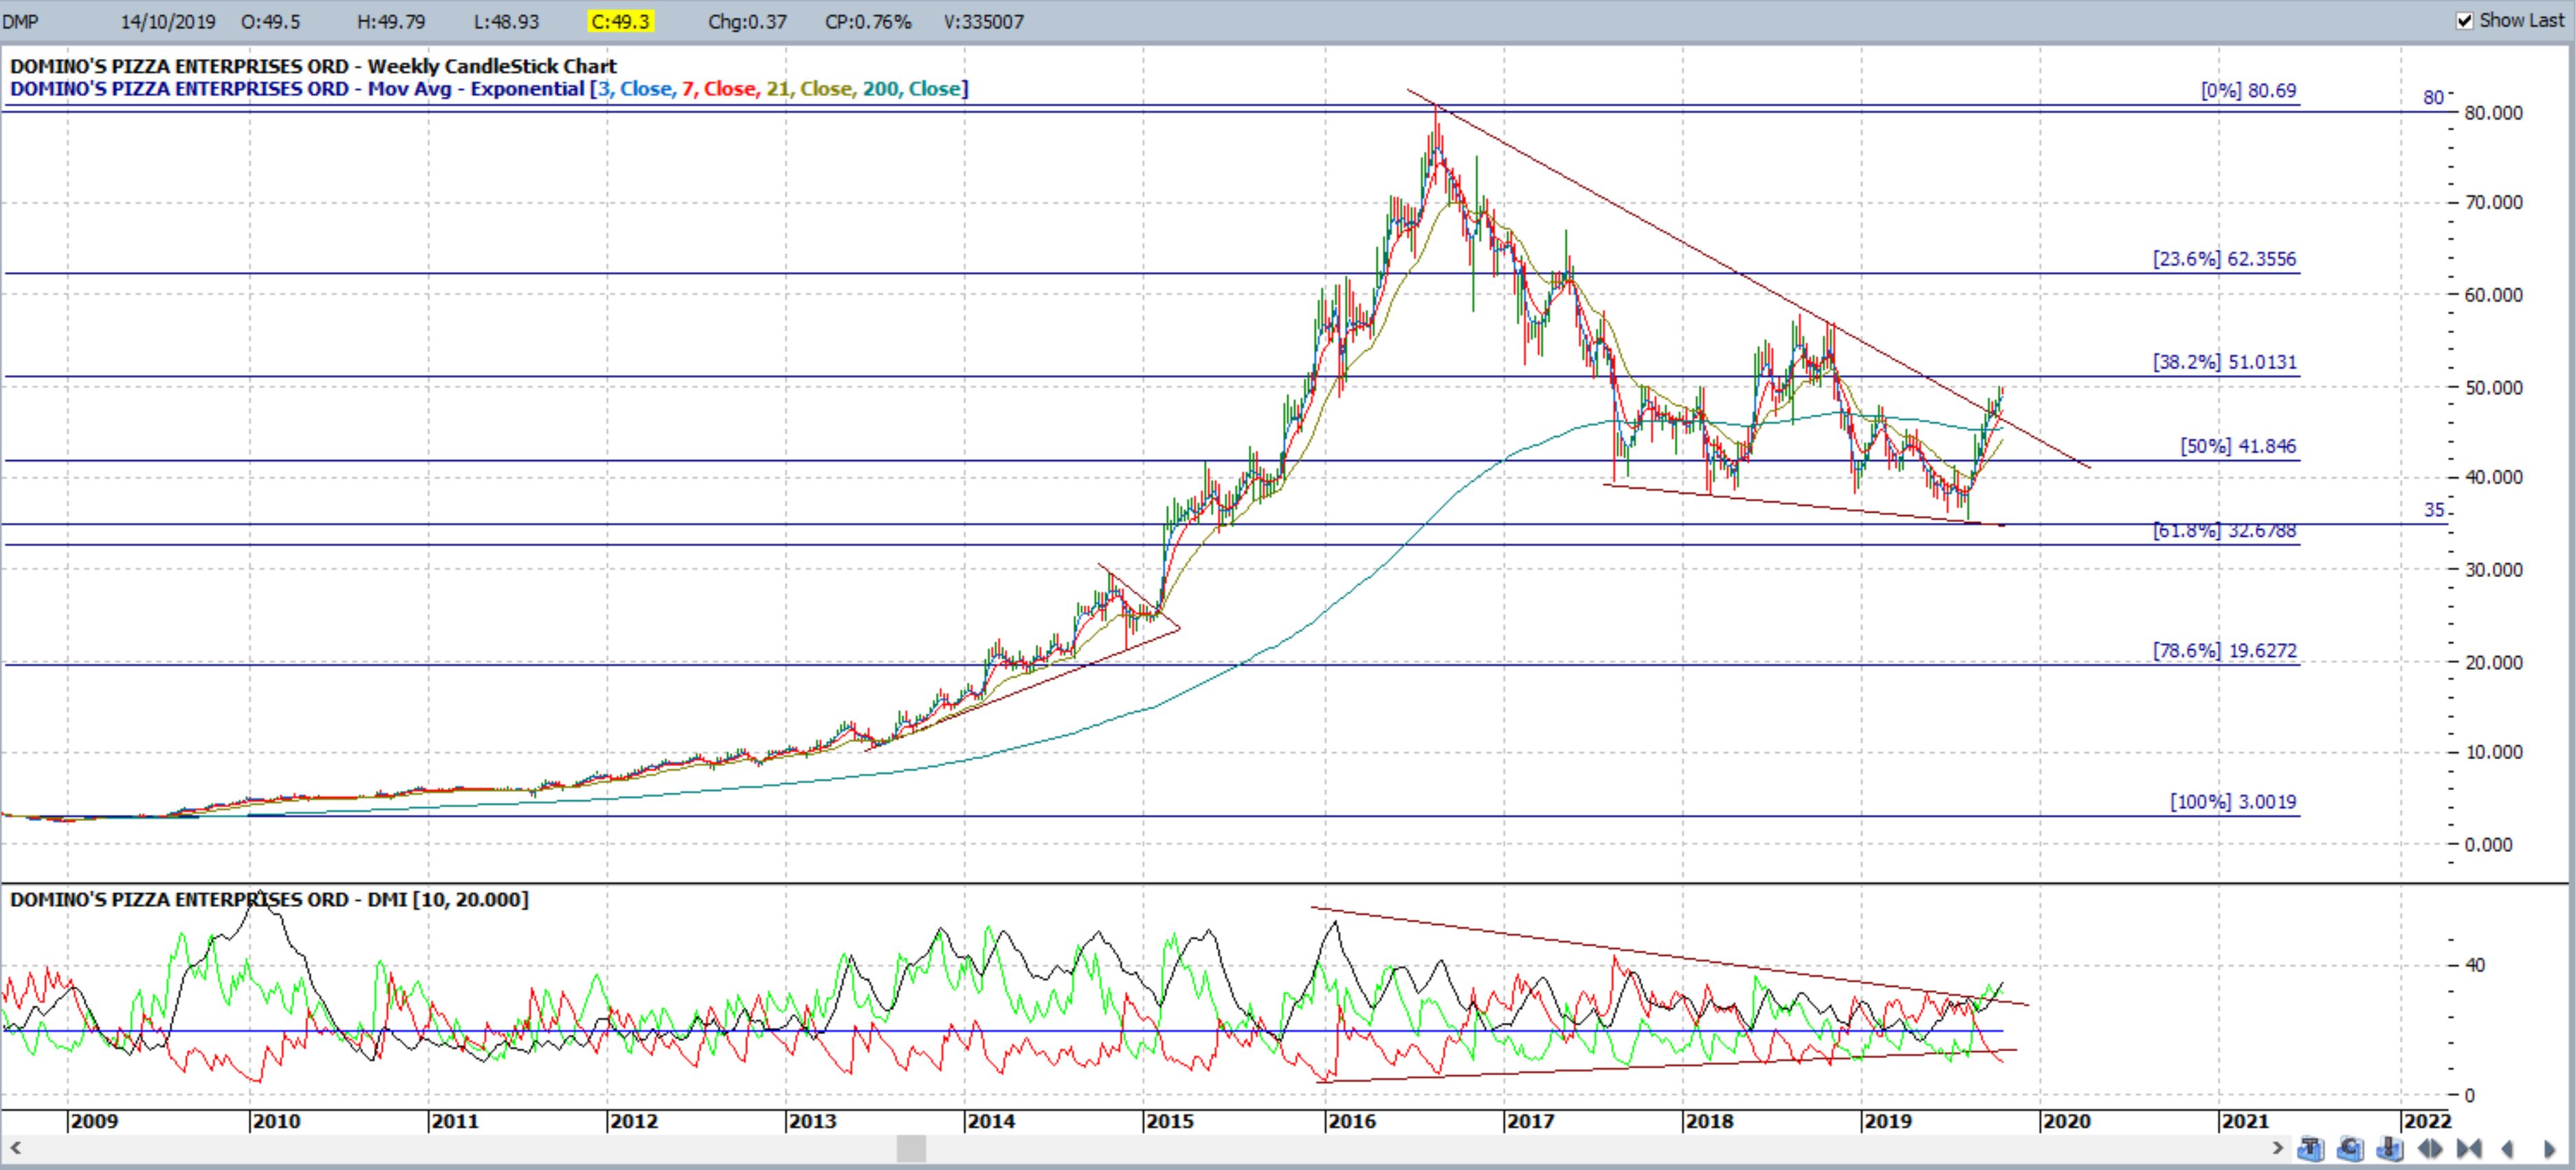Click the teal '200, Close' moving average label
The width and height of the screenshot is (2576, 1170).
tap(911, 89)
